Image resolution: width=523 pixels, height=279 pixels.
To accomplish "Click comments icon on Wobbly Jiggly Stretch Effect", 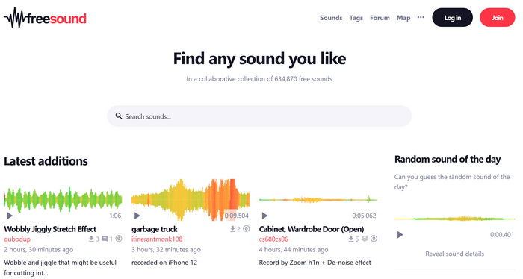I will 105,239.
